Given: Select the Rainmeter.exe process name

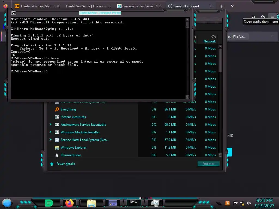Looking at the screenshot, I should pyautogui.click(x=71, y=155).
